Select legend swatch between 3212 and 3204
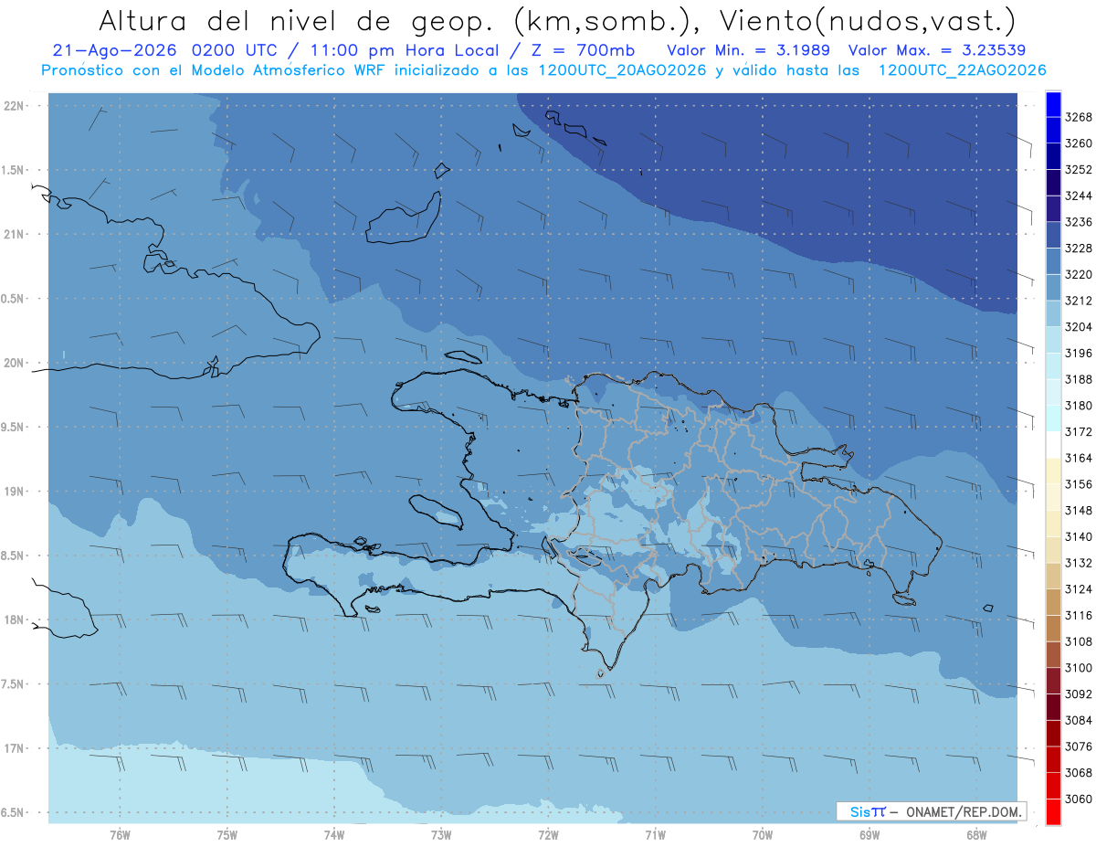Viewport: 1096px width, 847px height. point(1053,313)
